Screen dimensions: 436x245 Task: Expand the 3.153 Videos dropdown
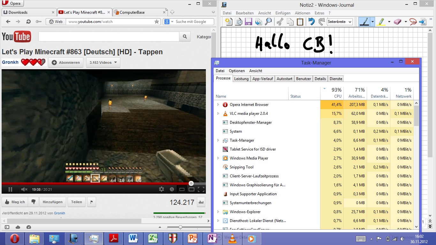tap(103, 63)
